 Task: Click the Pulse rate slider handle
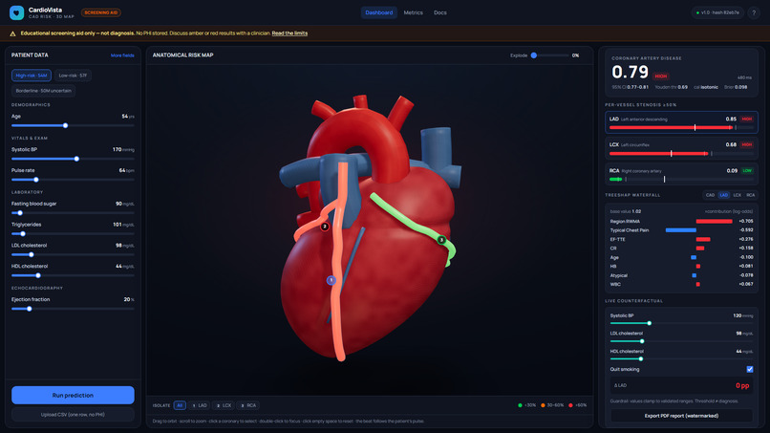coord(36,180)
